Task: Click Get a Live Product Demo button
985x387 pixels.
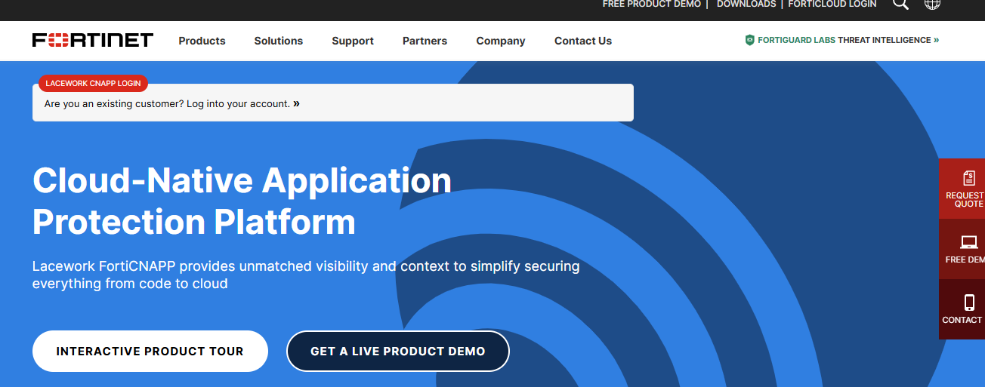Action: (x=398, y=351)
